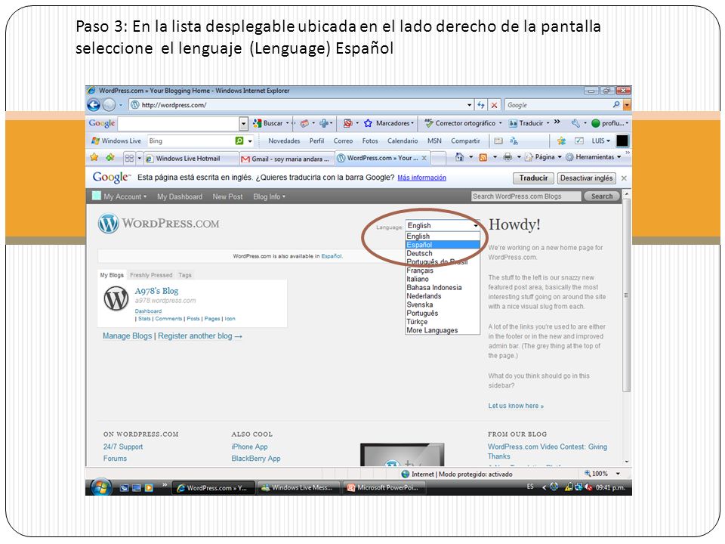725x544 pixels.
Task: Click the Windows Live logo
Action: pos(116,141)
